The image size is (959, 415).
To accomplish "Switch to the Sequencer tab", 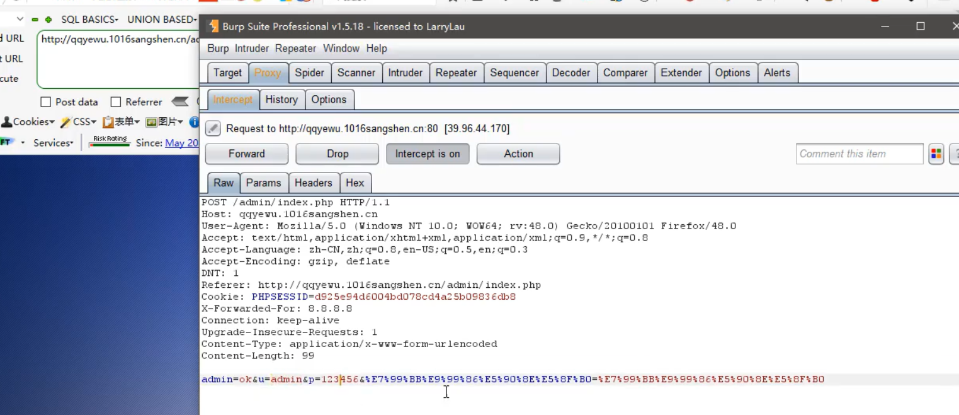I will 514,72.
